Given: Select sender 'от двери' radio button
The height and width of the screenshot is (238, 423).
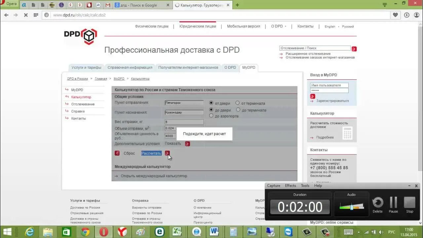Looking at the screenshot, I should (211, 103).
